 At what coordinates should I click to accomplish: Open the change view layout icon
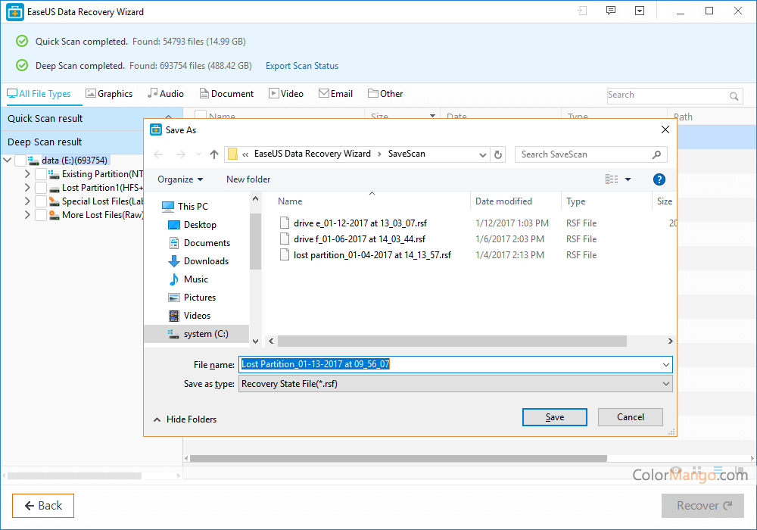tap(612, 179)
